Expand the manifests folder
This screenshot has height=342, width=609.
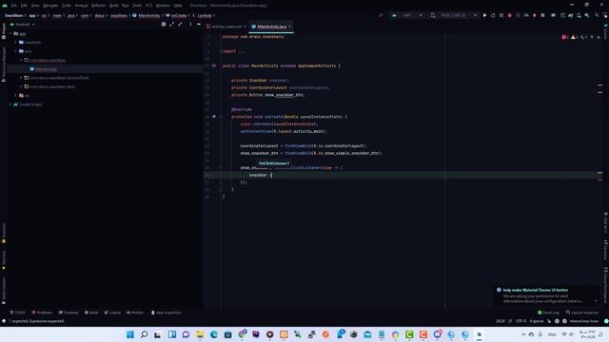click(16, 42)
